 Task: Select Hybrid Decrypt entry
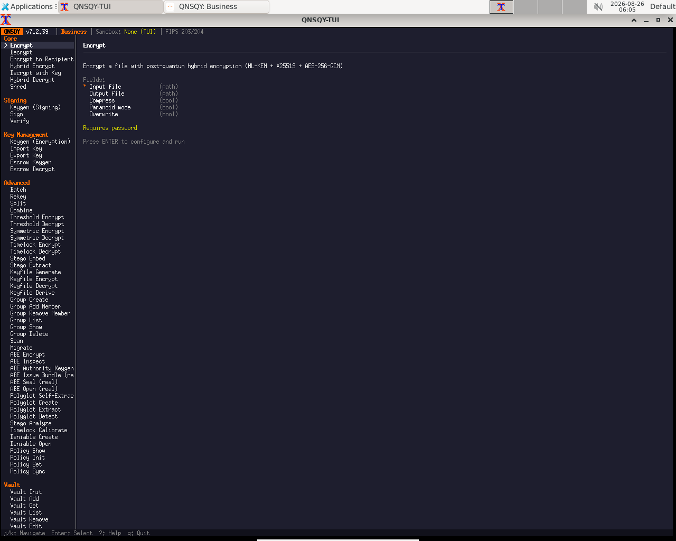click(x=32, y=80)
